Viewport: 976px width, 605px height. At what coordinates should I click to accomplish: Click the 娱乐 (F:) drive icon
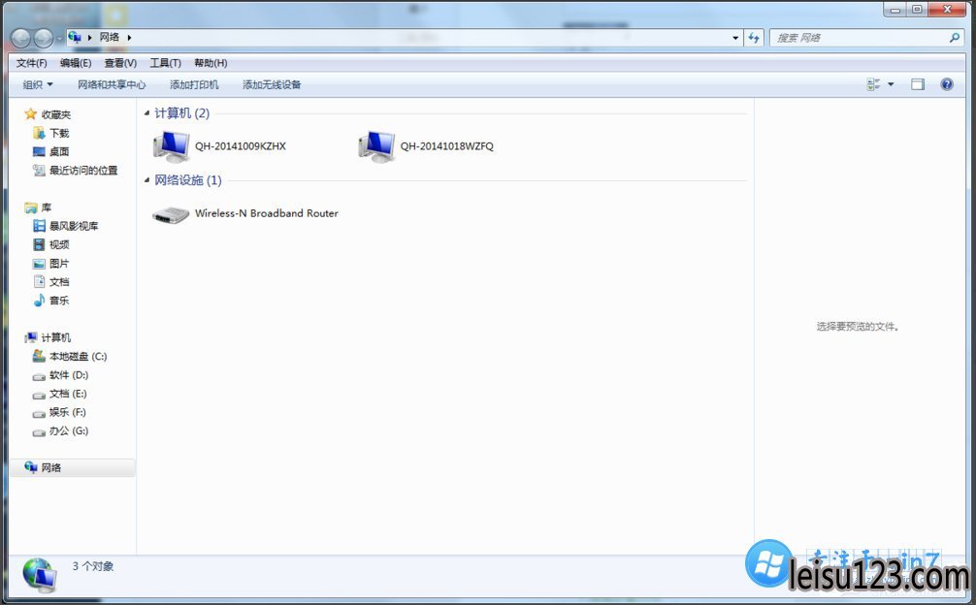[x=39, y=413]
